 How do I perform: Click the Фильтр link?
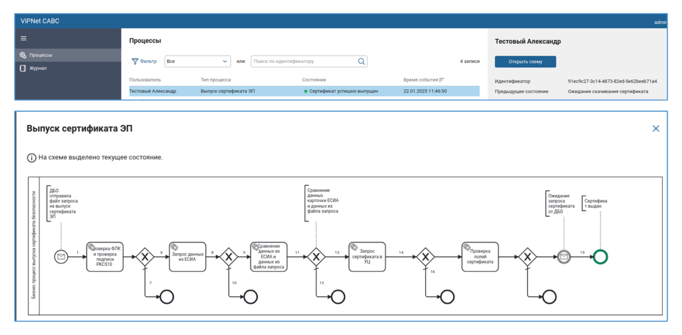148,61
